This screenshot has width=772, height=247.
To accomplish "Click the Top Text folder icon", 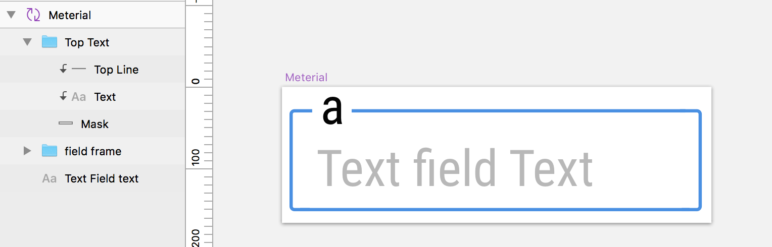I will point(49,42).
